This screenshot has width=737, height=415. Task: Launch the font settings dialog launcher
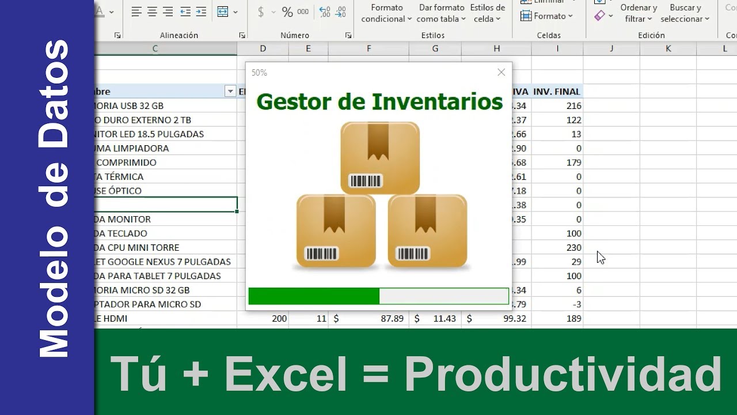(117, 36)
